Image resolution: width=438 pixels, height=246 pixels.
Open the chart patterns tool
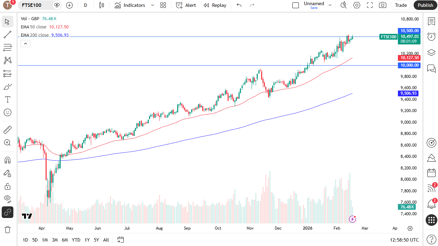coord(7,60)
